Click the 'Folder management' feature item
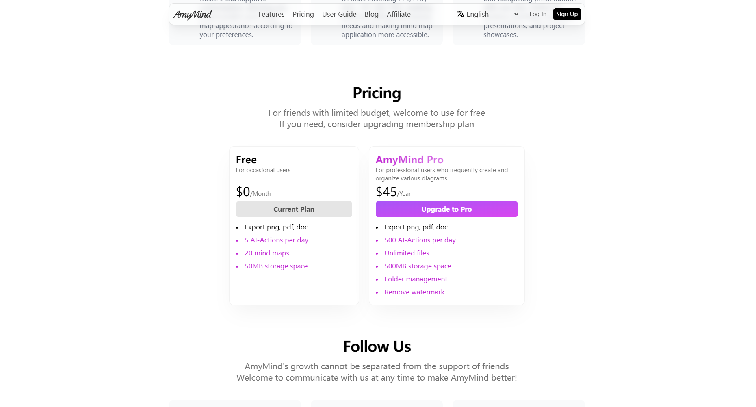756x407 pixels. tap(416, 279)
